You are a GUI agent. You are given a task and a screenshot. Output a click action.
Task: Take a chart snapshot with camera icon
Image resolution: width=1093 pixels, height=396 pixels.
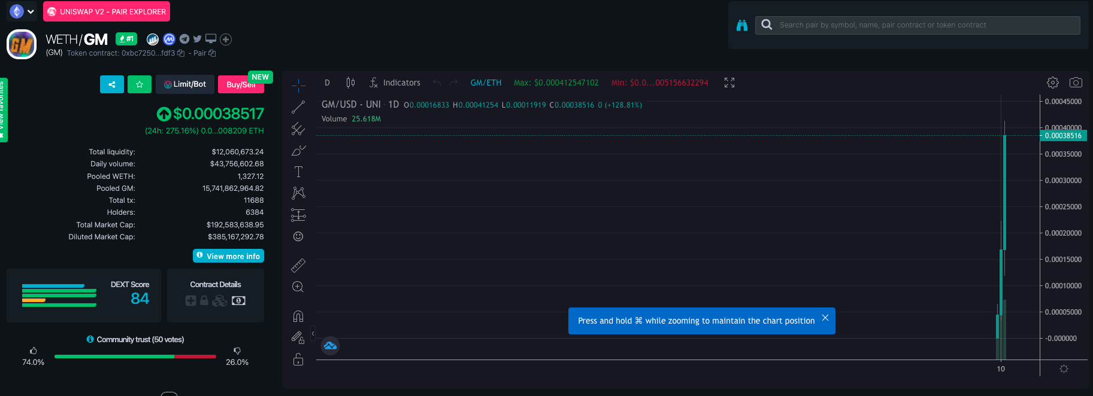pyautogui.click(x=1076, y=83)
